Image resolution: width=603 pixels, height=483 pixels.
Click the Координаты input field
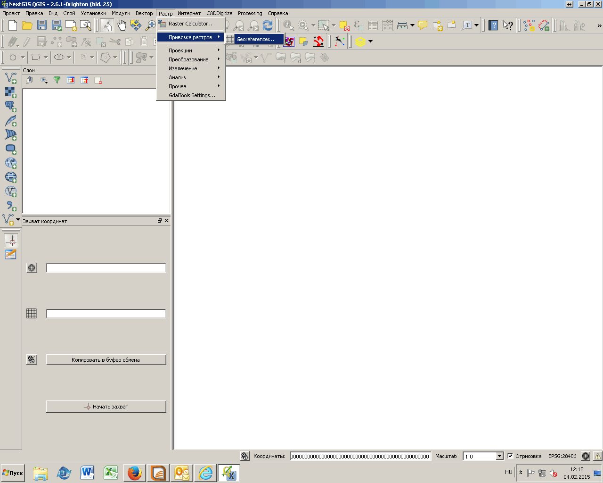pyautogui.click(x=360, y=456)
